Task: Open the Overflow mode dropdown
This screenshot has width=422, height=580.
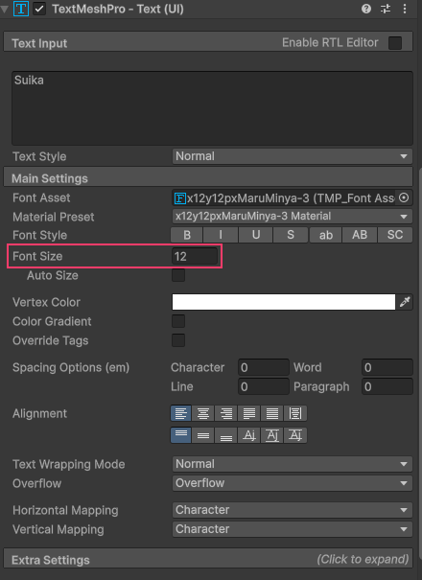Action: coord(293,483)
